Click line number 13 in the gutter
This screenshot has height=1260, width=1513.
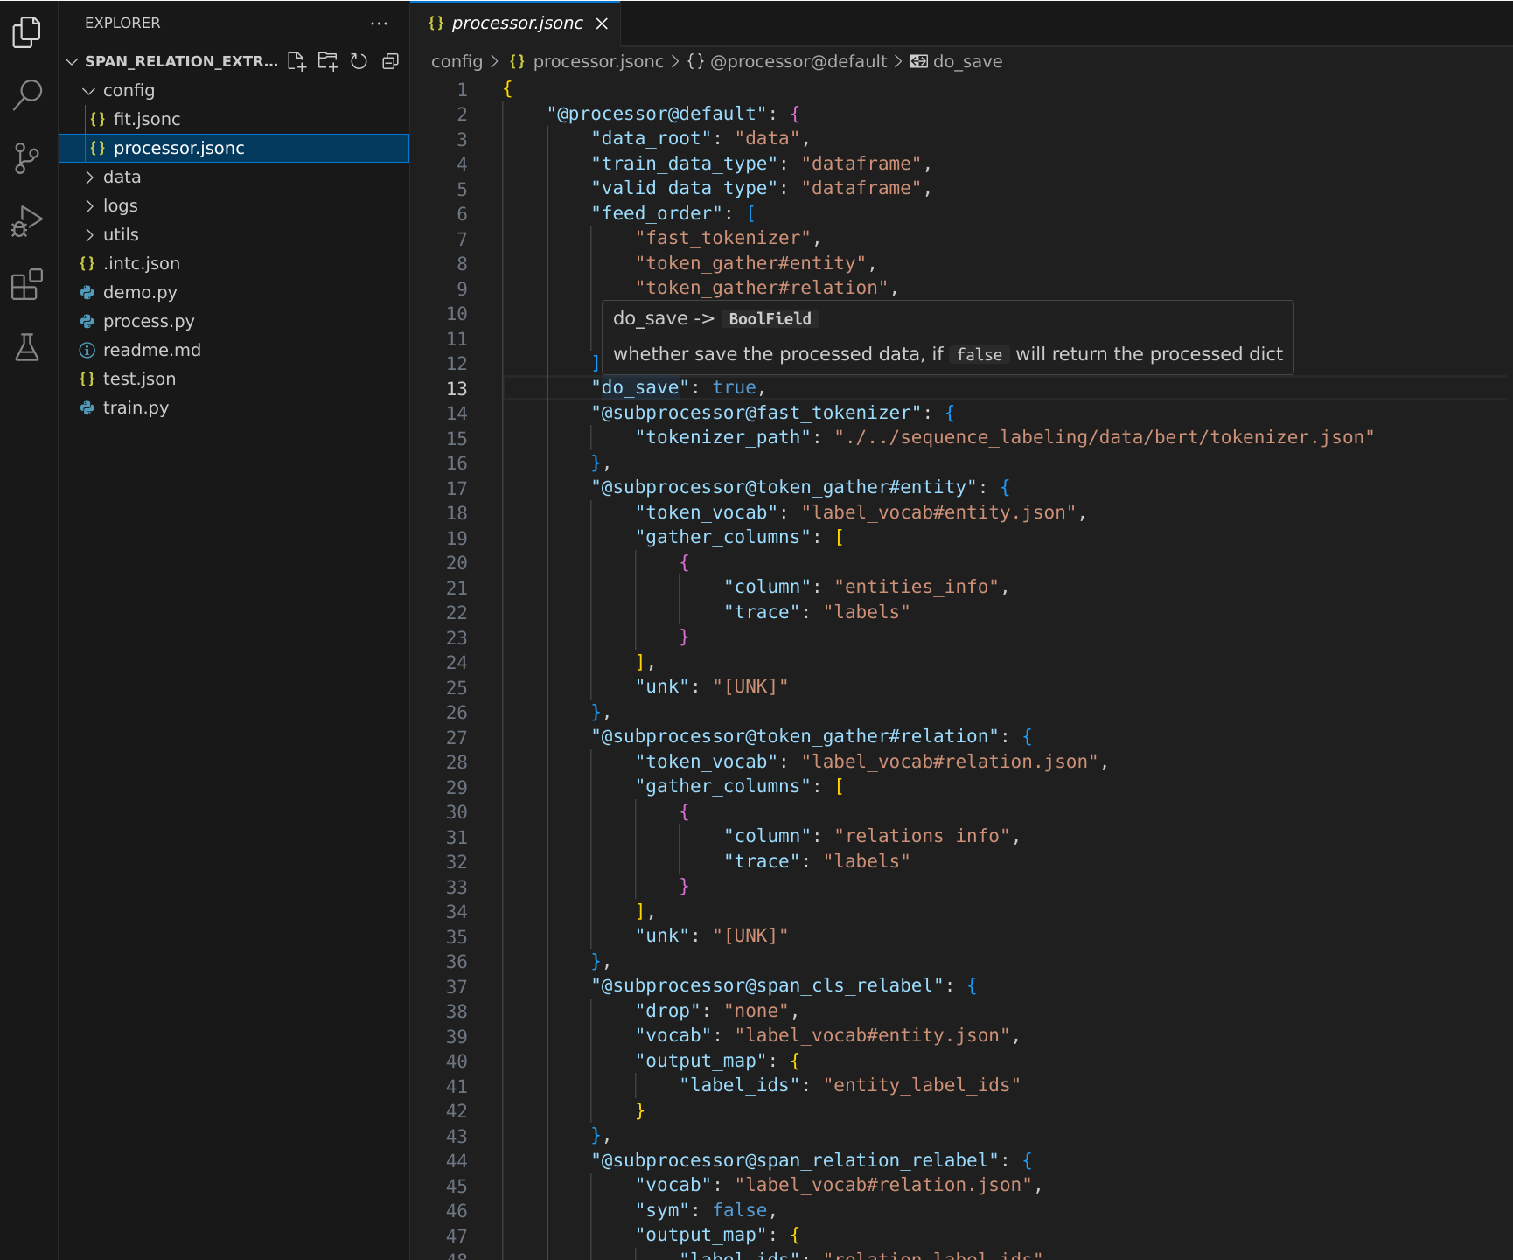point(457,388)
